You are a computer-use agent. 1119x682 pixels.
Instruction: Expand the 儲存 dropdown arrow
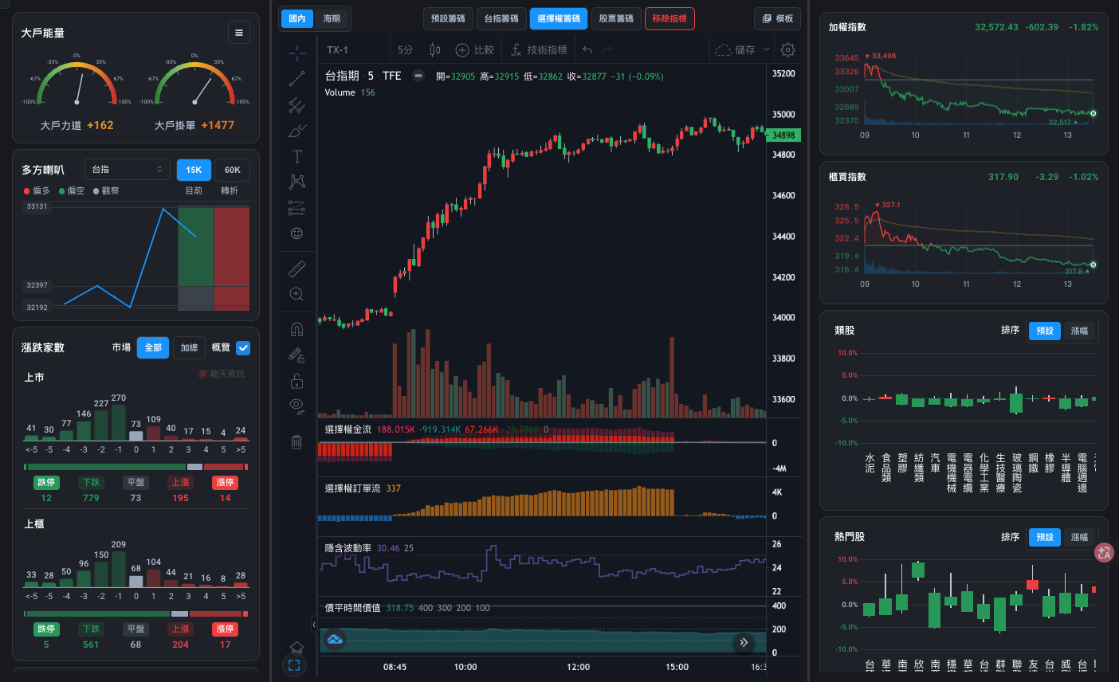coord(767,49)
